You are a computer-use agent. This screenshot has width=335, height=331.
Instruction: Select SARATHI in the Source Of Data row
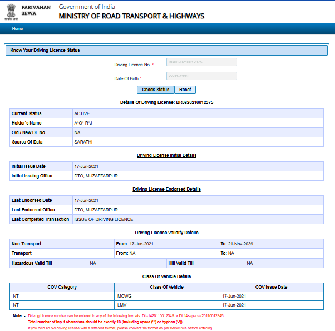[x=83, y=142]
